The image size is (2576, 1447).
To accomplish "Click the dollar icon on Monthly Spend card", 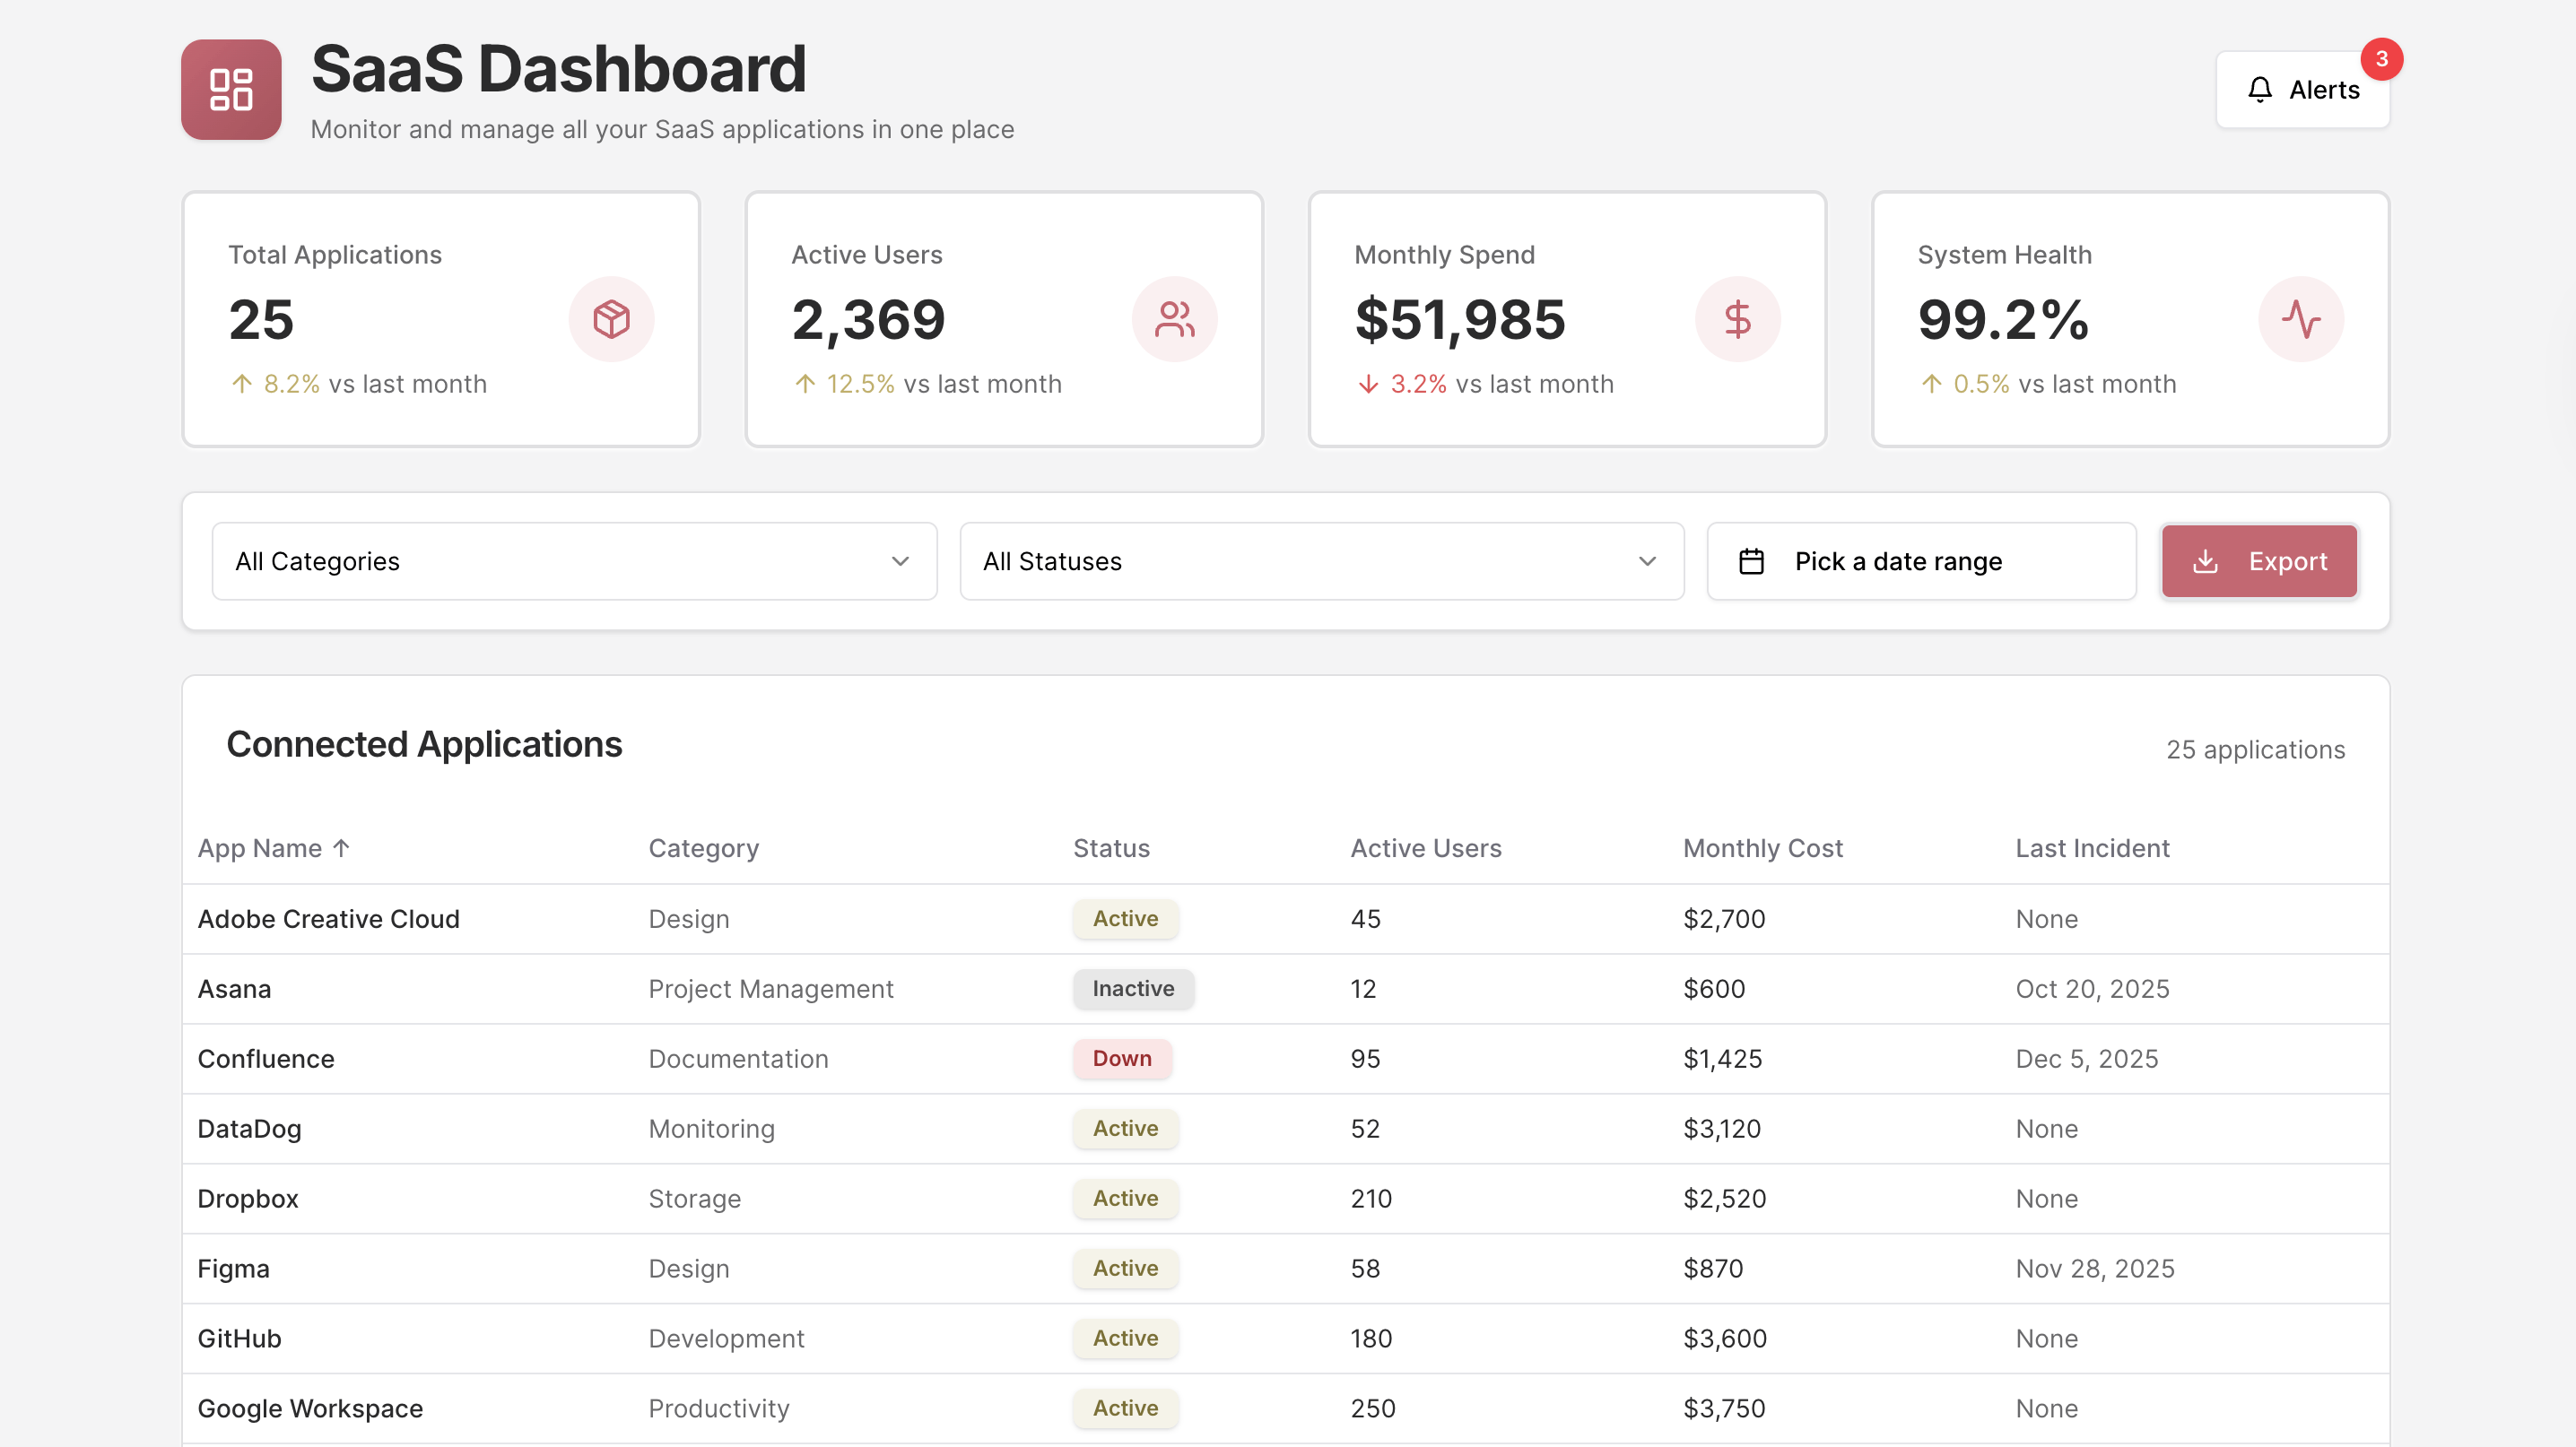I will pyautogui.click(x=1738, y=319).
